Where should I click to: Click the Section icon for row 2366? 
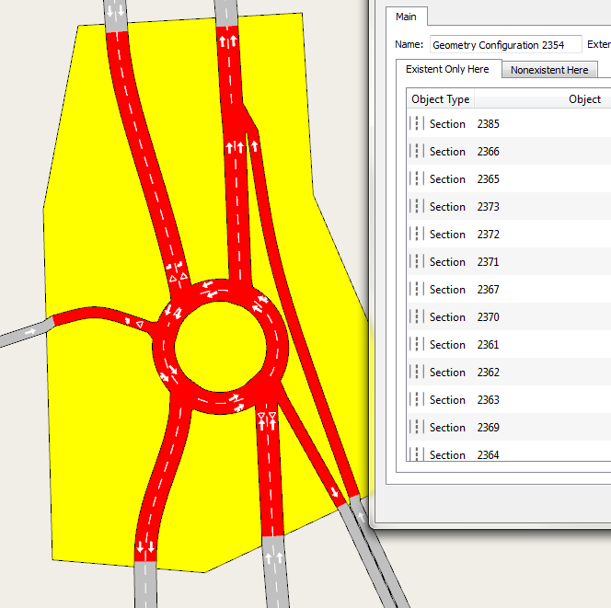pyautogui.click(x=417, y=152)
